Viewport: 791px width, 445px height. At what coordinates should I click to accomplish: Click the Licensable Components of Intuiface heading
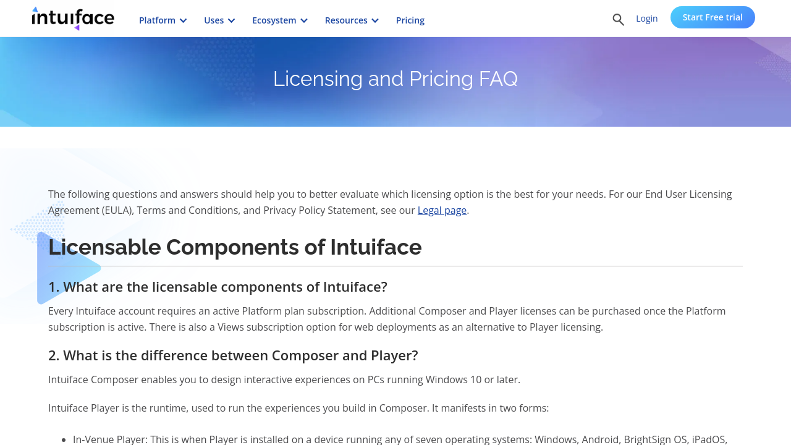point(235,247)
